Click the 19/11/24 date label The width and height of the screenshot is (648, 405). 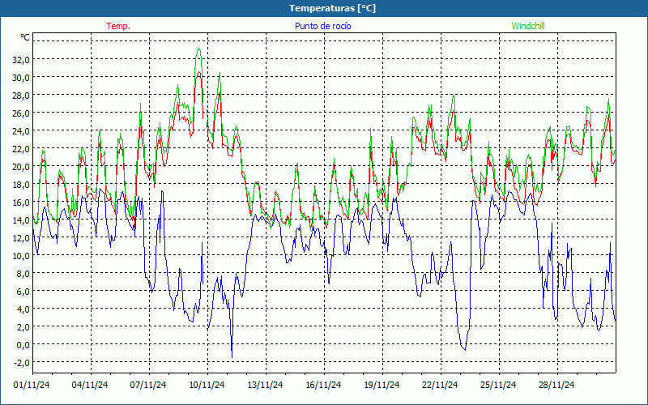382,386
